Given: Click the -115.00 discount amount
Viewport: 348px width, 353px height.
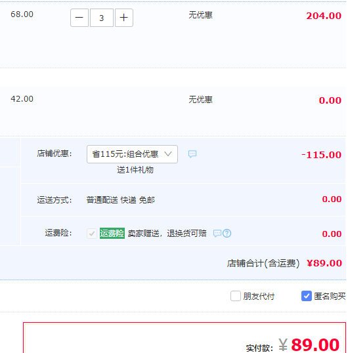Looking at the screenshot, I should [322, 155].
